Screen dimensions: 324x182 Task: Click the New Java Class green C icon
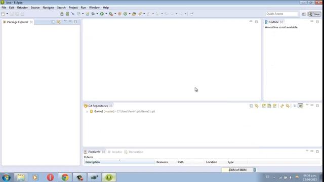tap(125, 14)
